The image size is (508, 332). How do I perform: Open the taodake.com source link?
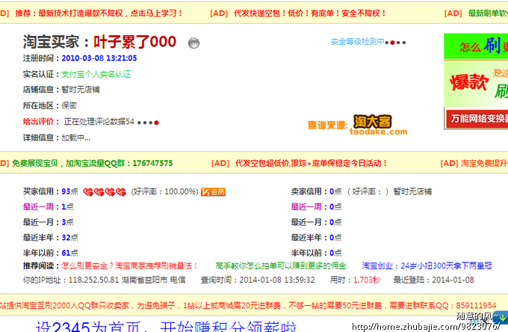pos(378,132)
